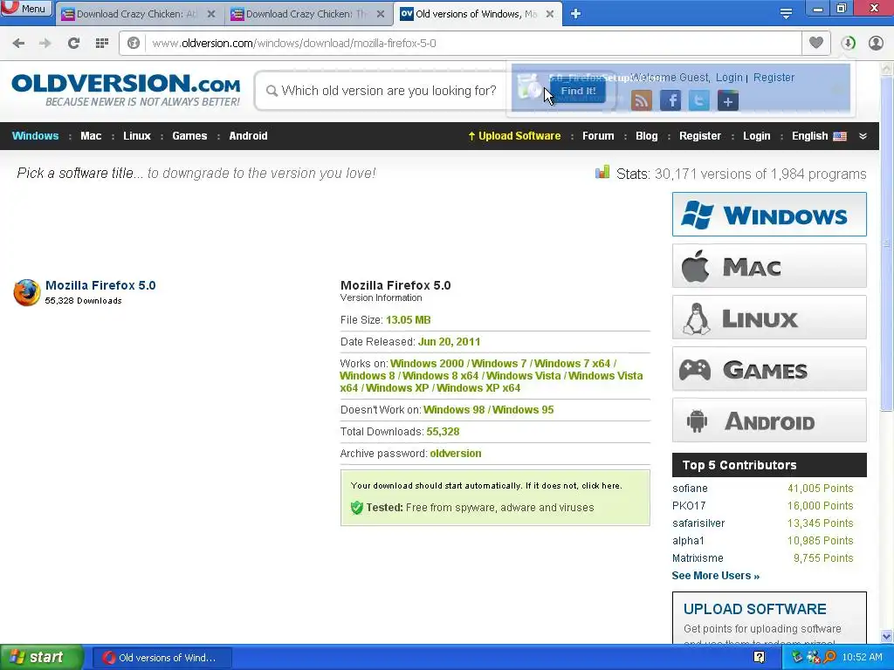Focus the 'Which old version' search box
The image size is (894, 670).
pos(388,91)
